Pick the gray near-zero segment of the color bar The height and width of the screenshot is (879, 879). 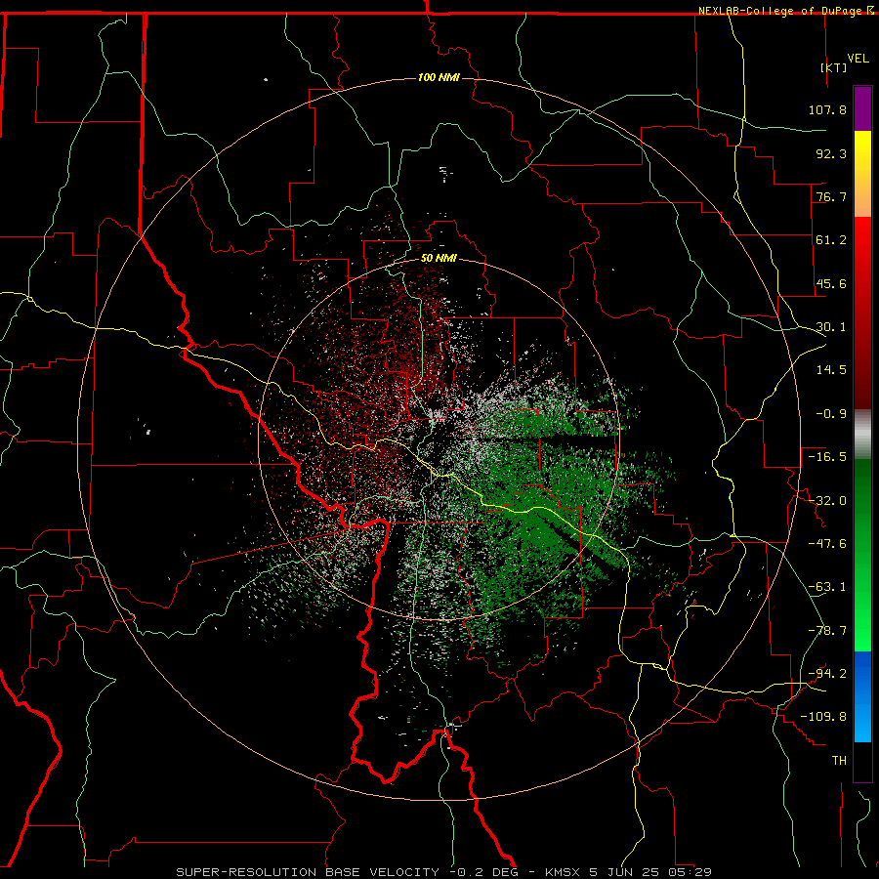click(862, 435)
